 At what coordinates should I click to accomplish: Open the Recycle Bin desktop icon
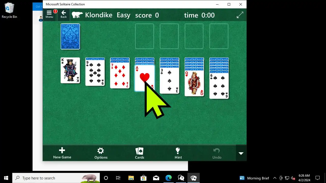coord(9,10)
